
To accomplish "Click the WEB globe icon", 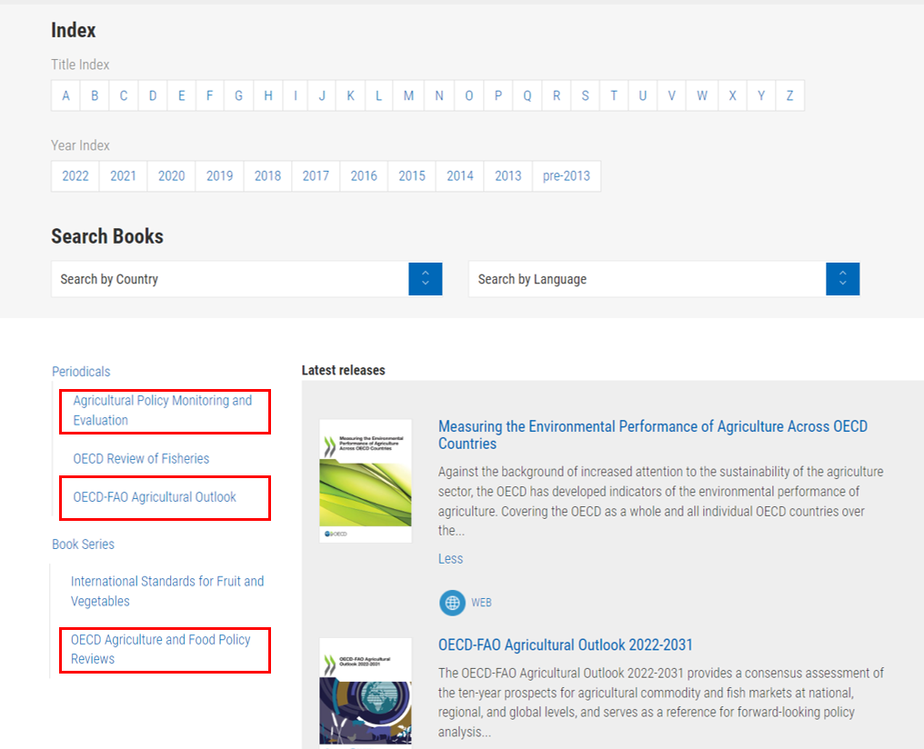I will tap(452, 603).
